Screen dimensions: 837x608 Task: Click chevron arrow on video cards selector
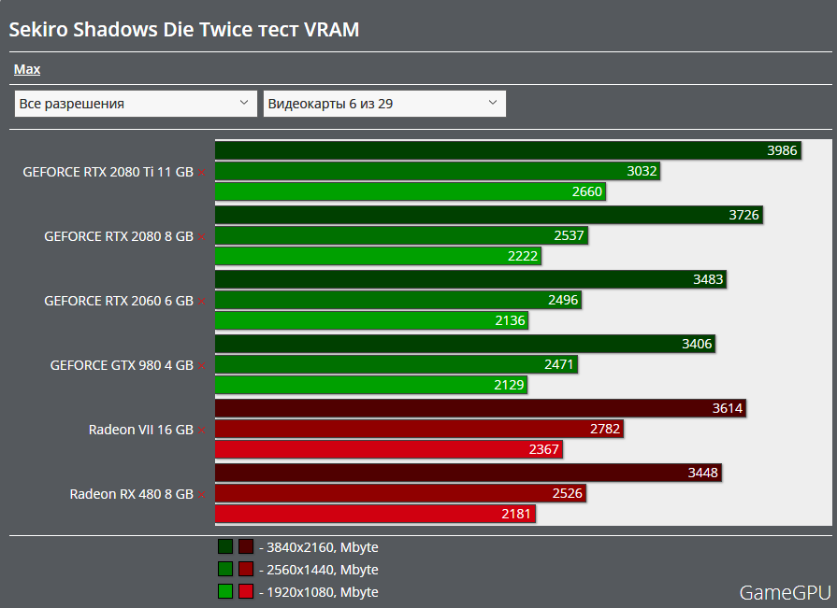tap(493, 103)
